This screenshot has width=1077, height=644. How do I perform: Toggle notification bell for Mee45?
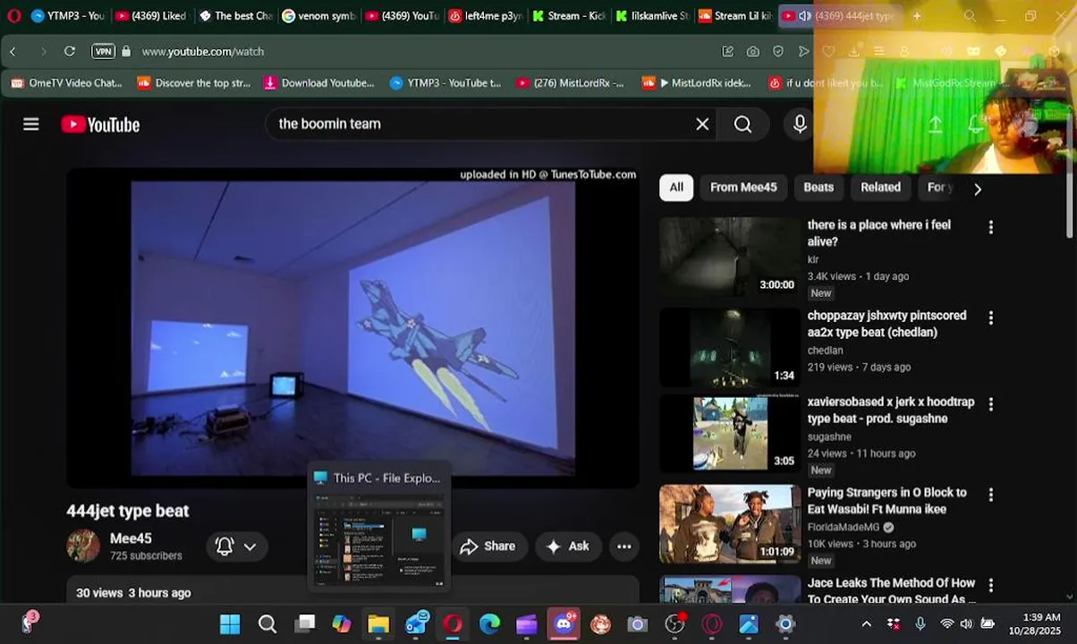(x=225, y=547)
